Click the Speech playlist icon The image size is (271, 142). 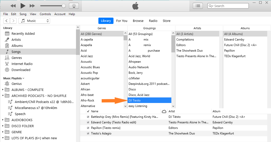pyautogui.click(x=10, y=114)
